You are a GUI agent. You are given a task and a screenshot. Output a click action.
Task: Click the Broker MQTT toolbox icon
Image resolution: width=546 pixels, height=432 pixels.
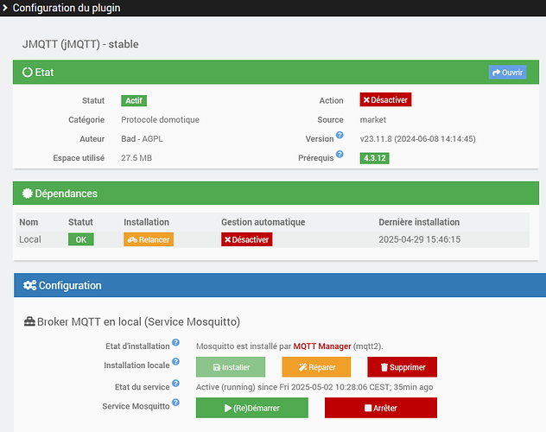pos(29,321)
